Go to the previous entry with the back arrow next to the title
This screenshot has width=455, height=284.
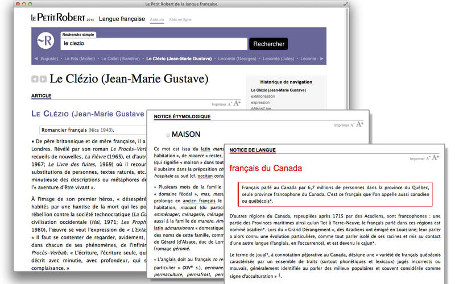(x=35, y=79)
